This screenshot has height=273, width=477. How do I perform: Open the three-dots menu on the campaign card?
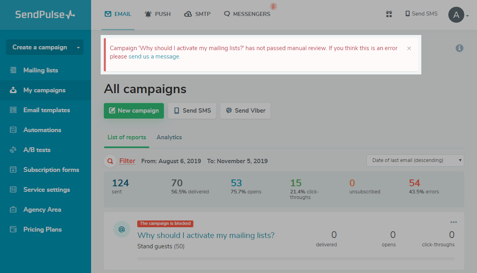454,222
